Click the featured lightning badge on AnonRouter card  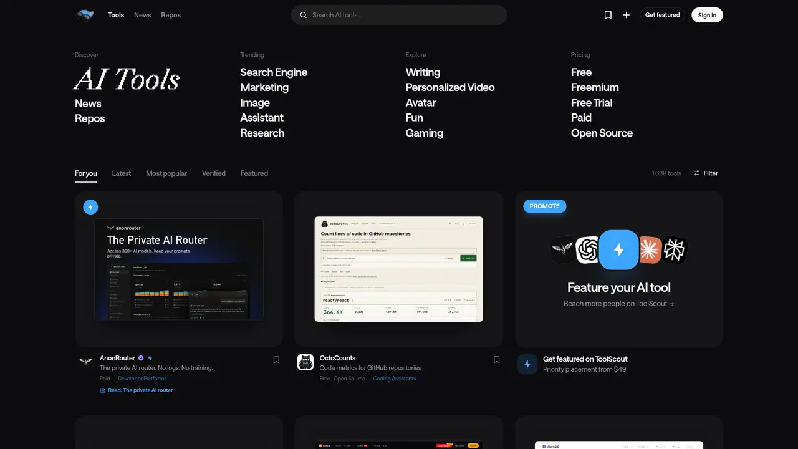tap(90, 207)
